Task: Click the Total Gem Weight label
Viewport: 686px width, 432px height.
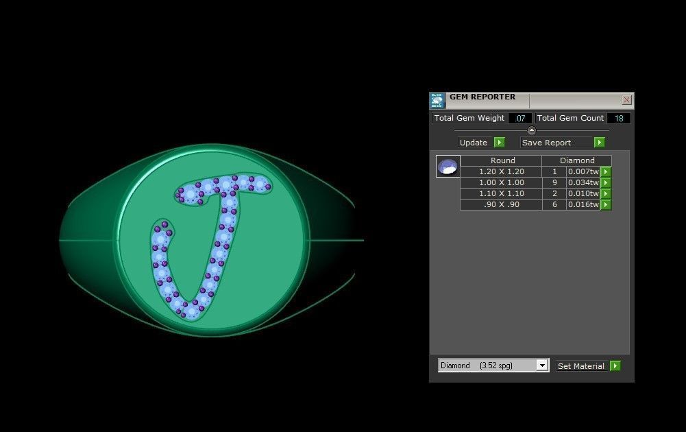Action: click(469, 118)
